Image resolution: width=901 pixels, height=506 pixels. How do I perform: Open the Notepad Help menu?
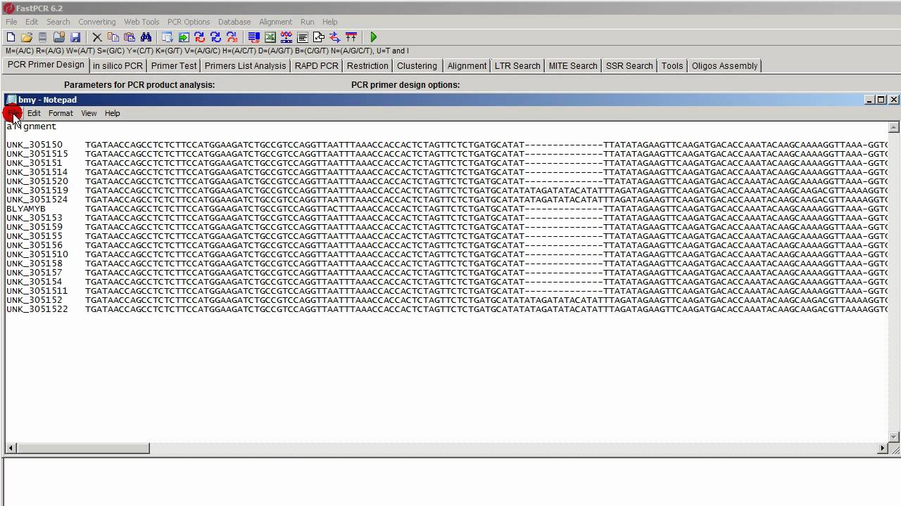(x=113, y=113)
